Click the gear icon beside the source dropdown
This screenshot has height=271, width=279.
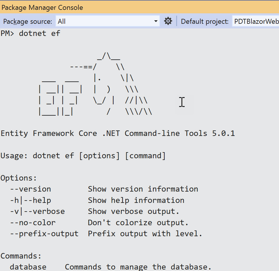click(168, 21)
